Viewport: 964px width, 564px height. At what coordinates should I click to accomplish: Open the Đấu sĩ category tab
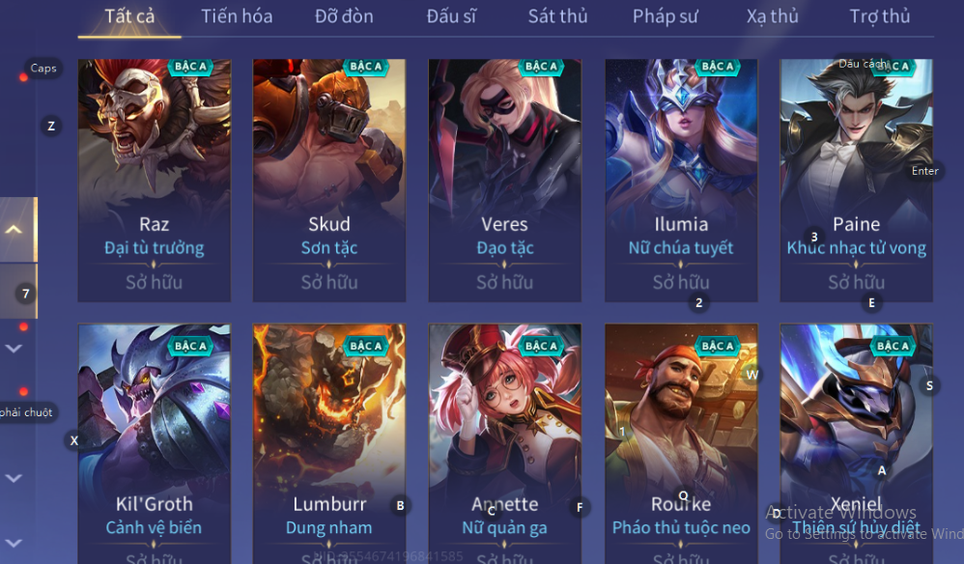pyautogui.click(x=451, y=16)
